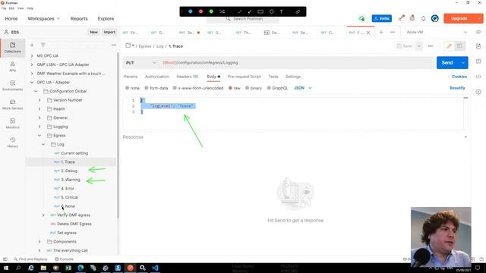The width and height of the screenshot is (486, 273).
Task: Click the Upgrade button
Action: pyautogui.click(x=459, y=18)
